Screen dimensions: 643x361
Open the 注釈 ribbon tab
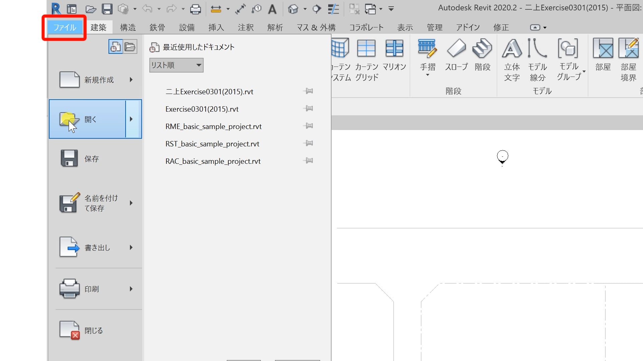(x=245, y=27)
